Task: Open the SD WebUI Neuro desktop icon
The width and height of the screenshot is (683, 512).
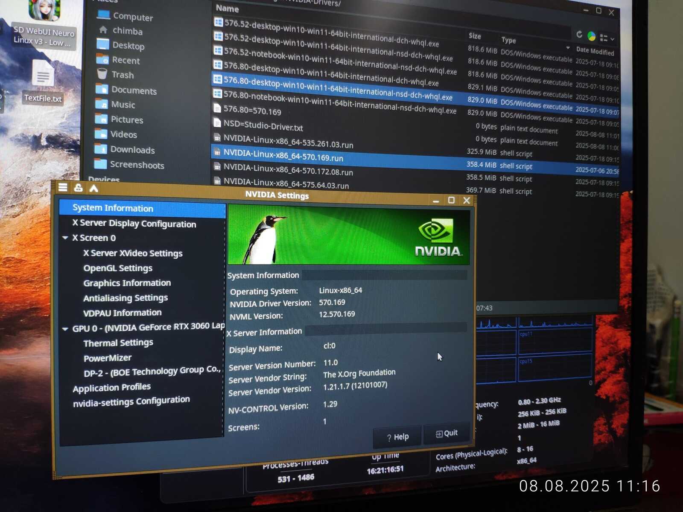Action: tap(44, 23)
